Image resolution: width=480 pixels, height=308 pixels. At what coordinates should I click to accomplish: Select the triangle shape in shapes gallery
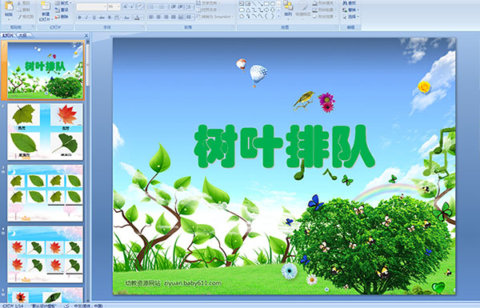tap(247, 10)
